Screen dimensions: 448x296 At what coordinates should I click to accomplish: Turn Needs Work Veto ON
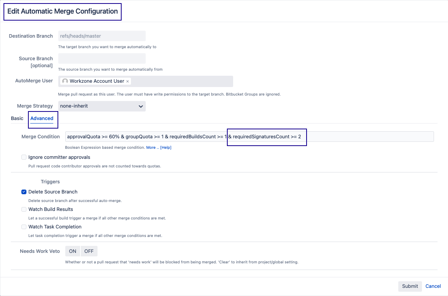[x=73, y=251]
